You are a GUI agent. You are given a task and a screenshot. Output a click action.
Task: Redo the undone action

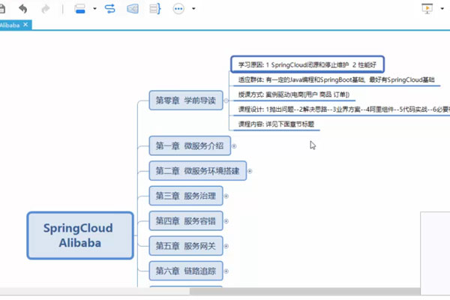tap(46, 9)
